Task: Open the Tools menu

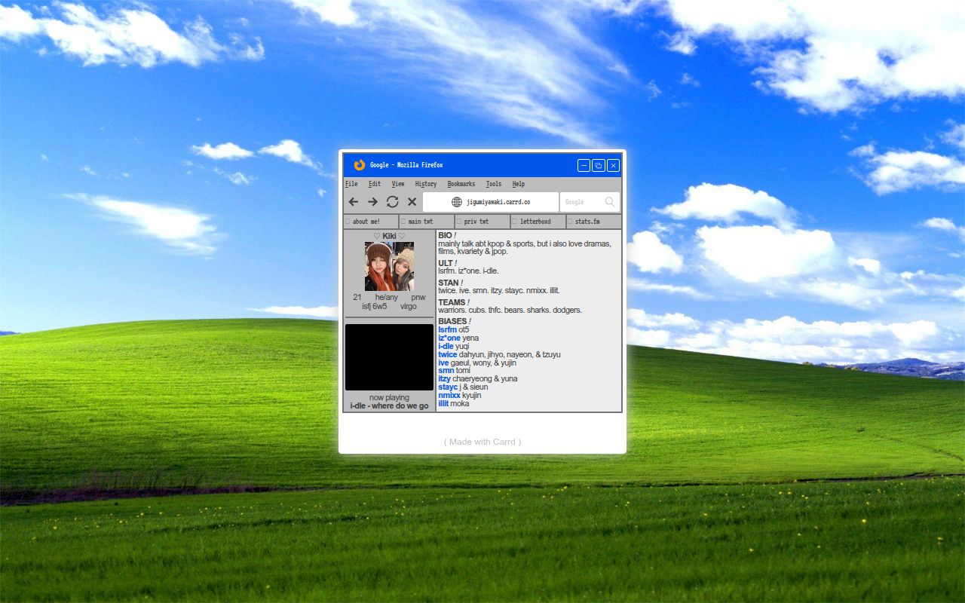Action: tap(493, 184)
